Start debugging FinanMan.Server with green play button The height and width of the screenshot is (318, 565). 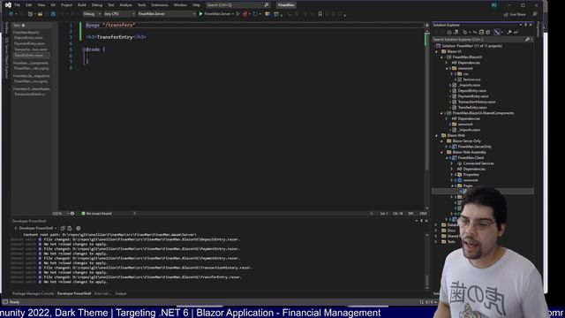pyautogui.click(x=201, y=14)
